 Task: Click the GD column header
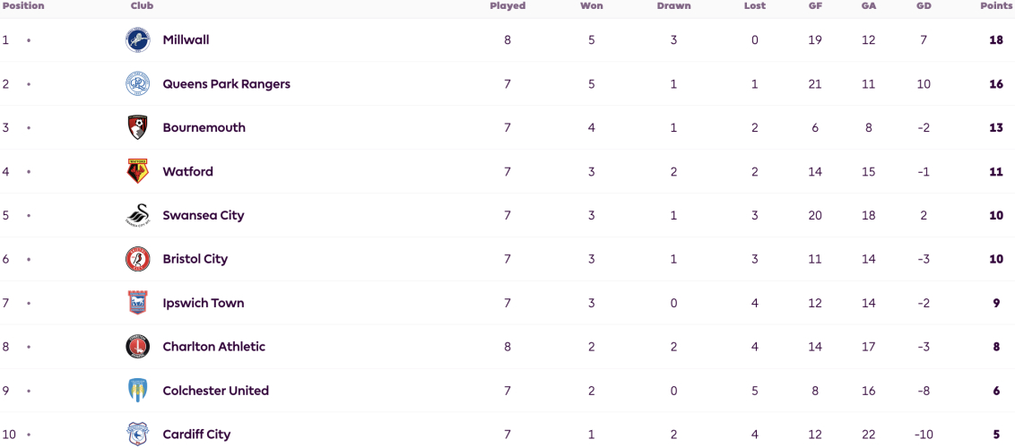click(924, 5)
